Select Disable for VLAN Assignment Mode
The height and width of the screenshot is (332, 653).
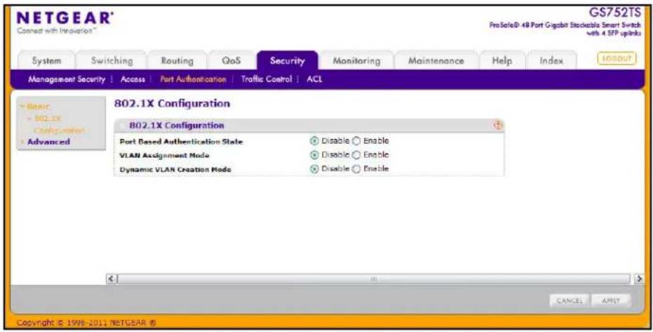pos(314,155)
